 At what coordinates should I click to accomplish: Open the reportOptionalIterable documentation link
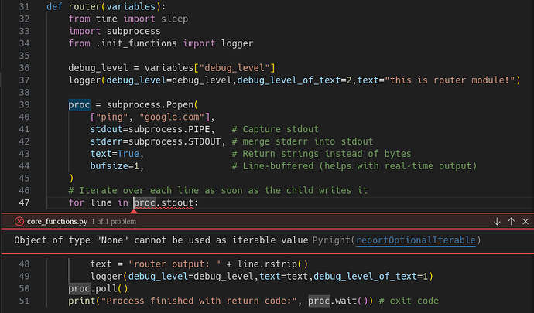416,240
